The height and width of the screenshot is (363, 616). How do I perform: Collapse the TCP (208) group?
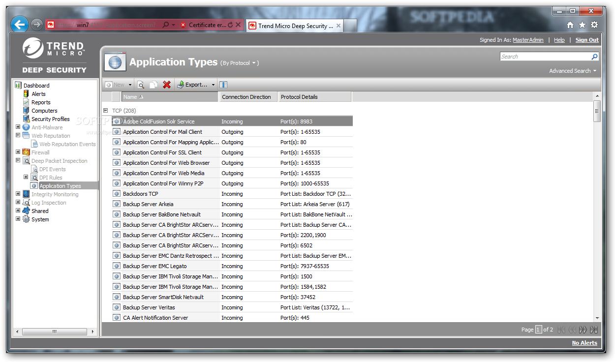[106, 111]
